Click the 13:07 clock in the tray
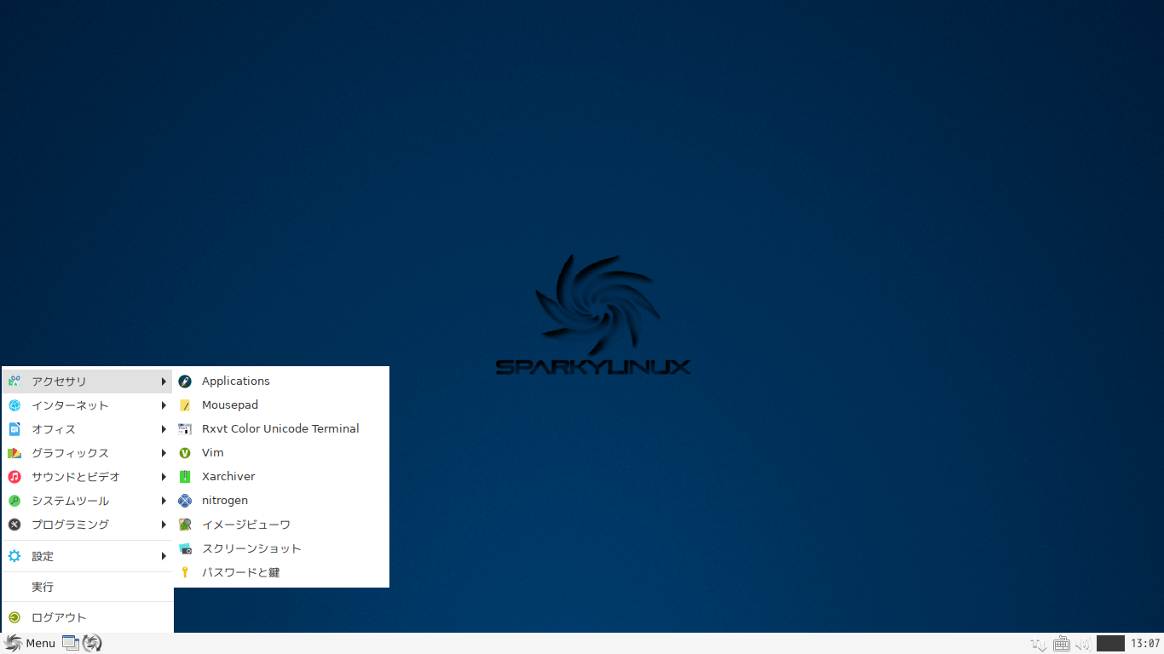1164x654 pixels. point(1144,644)
